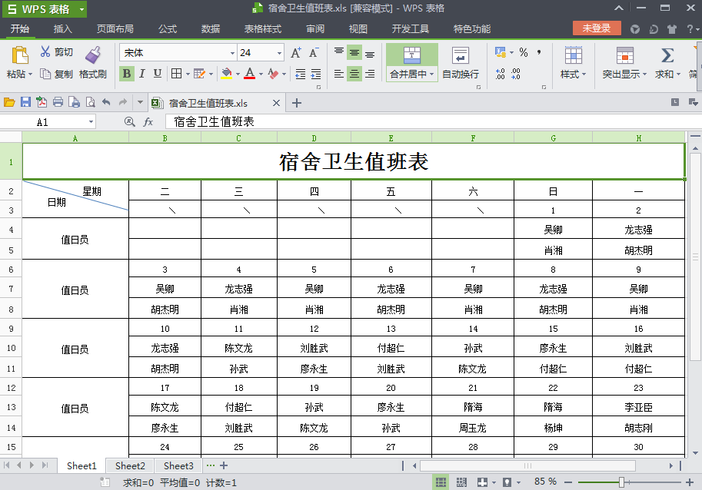Click the 自动换行 wrap text button

(x=461, y=62)
